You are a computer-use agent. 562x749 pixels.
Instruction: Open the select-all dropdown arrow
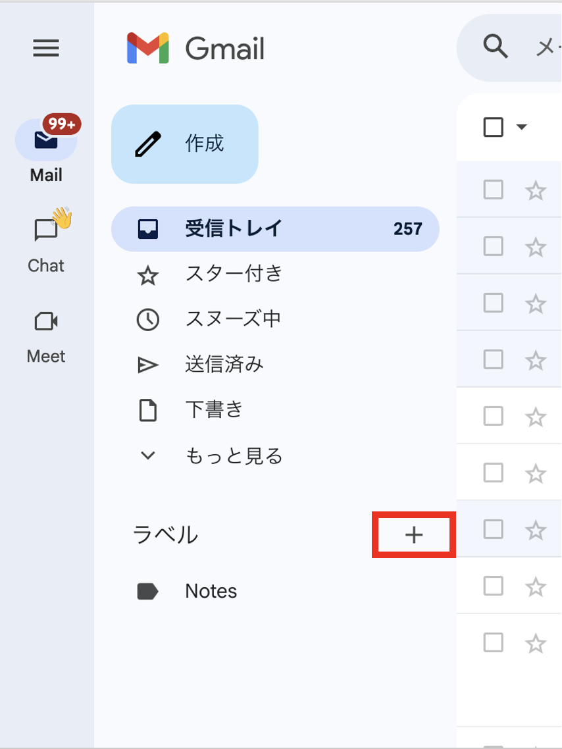(x=522, y=127)
